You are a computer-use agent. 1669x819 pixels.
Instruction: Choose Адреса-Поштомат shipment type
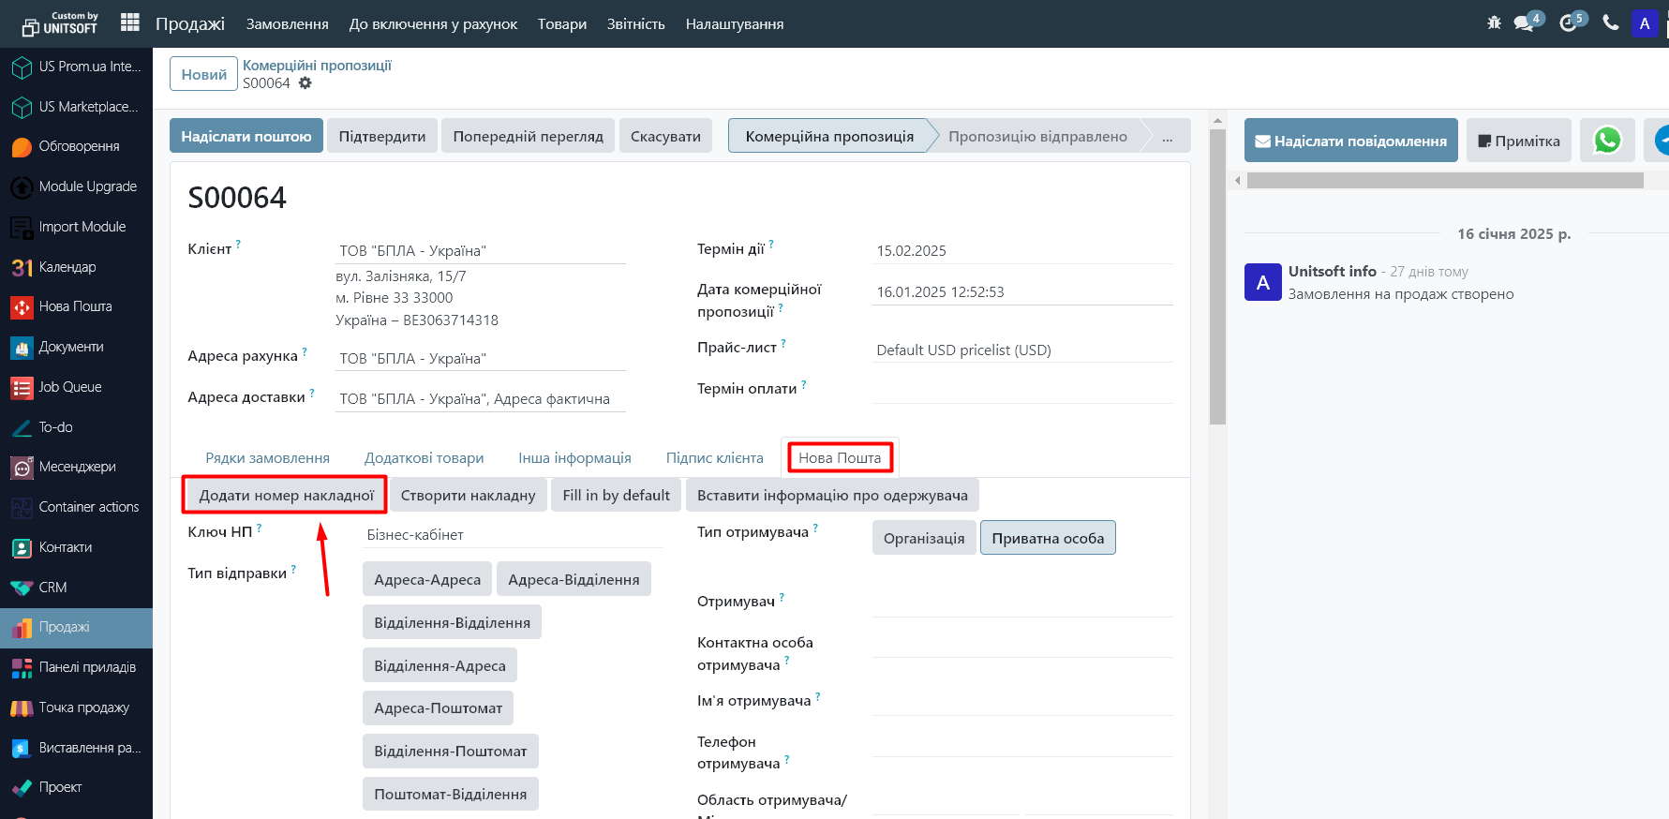pos(438,708)
